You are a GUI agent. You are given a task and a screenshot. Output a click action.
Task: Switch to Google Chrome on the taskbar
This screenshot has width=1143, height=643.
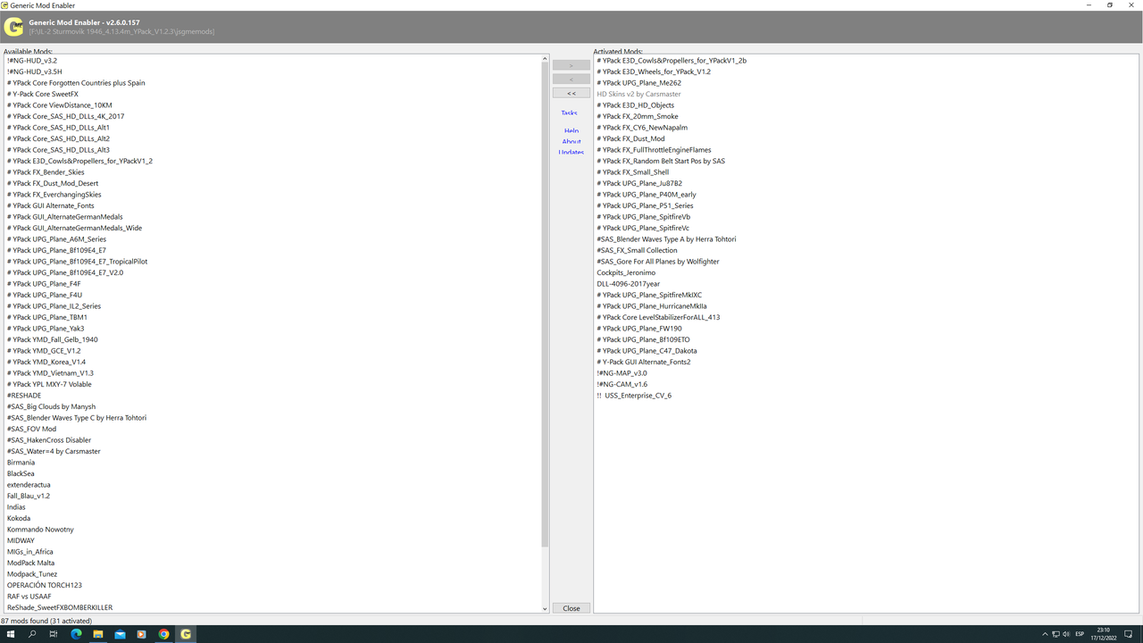coord(163,634)
